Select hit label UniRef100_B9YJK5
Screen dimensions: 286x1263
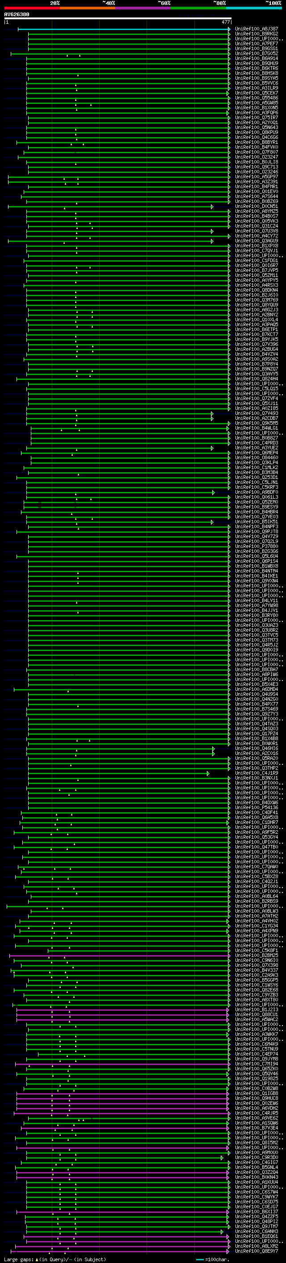pos(257,339)
